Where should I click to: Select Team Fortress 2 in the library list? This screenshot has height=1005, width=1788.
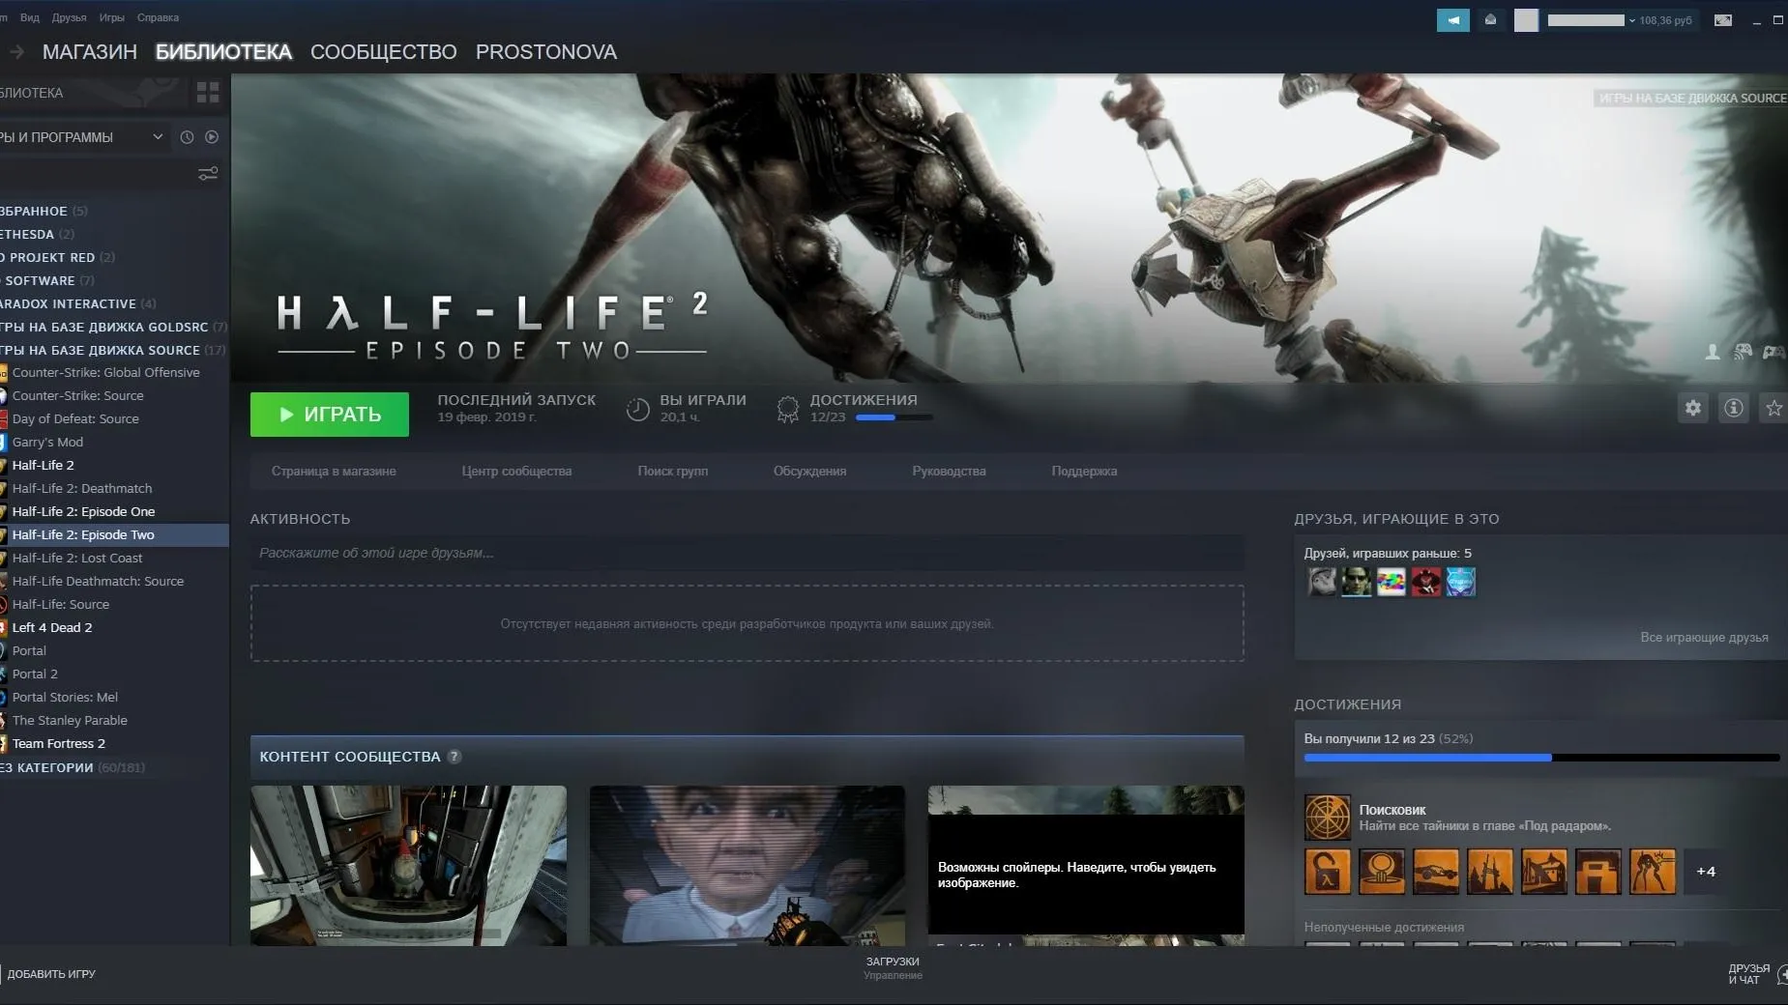point(59,743)
